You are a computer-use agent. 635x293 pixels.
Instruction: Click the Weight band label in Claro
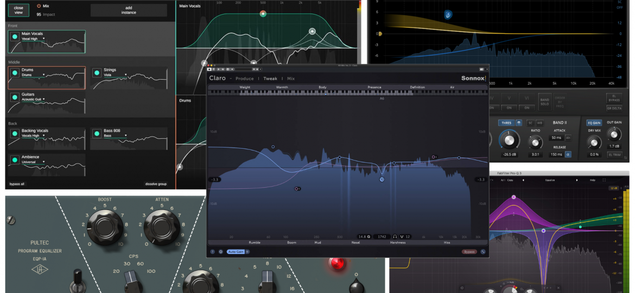click(x=245, y=87)
